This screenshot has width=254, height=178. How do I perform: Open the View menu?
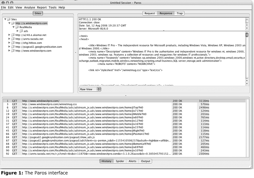point(19,7)
